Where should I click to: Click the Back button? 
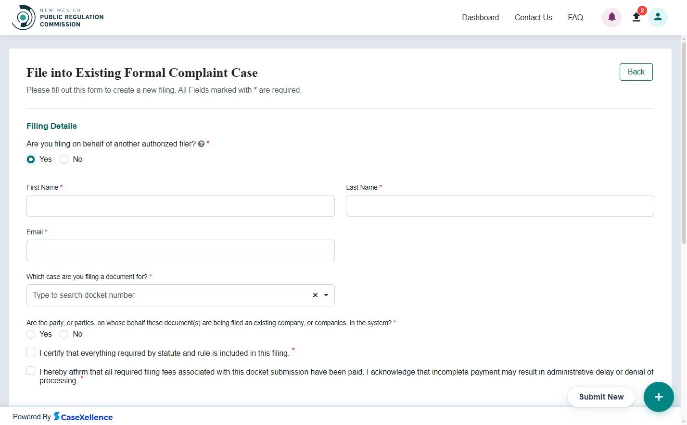point(636,72)
